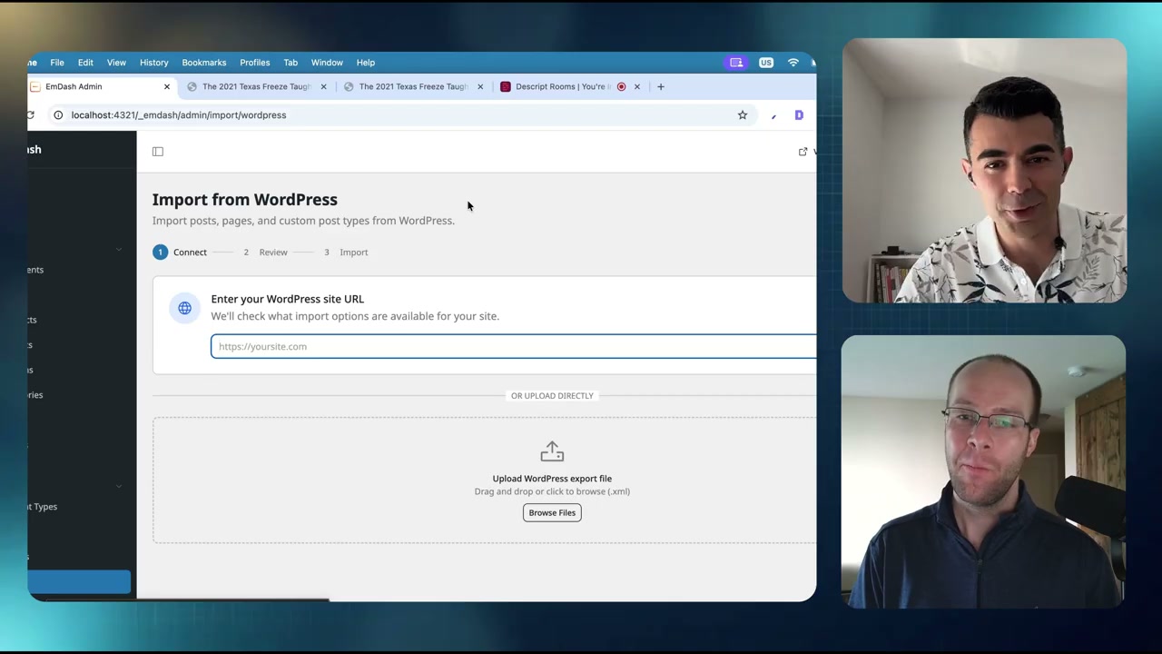The width and height of the screenshot is (1162, 654).
Task: Close the Texas Freeze tab next to EmDash Admin
Action: (323, 86)
